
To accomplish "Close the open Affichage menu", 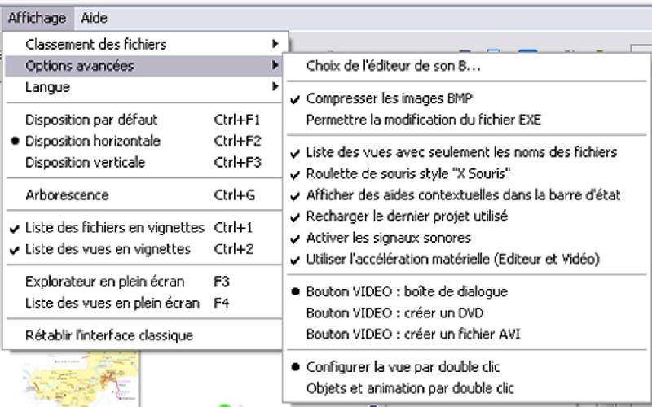I will (x=37, y=18).
